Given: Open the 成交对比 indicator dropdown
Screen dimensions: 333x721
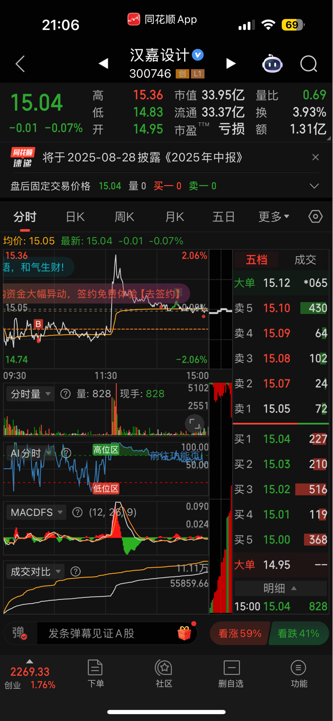Looking at the screenshot, I should tap(36, 572).
